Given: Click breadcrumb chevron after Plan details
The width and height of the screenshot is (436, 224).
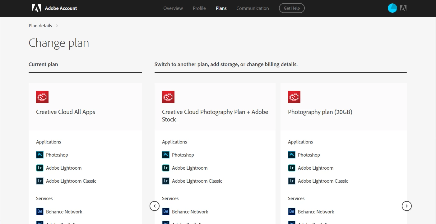Looking at the screenshot, I should (x=57, y=26).
